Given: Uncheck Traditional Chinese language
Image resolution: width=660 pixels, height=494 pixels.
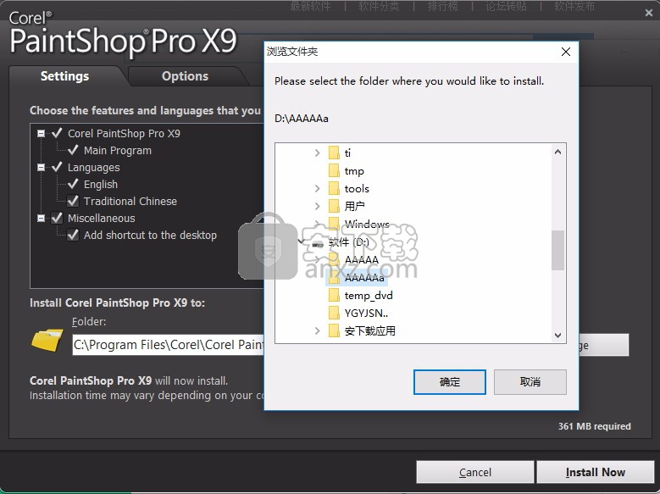Looking at the screenshot, I should pos(73,201).
